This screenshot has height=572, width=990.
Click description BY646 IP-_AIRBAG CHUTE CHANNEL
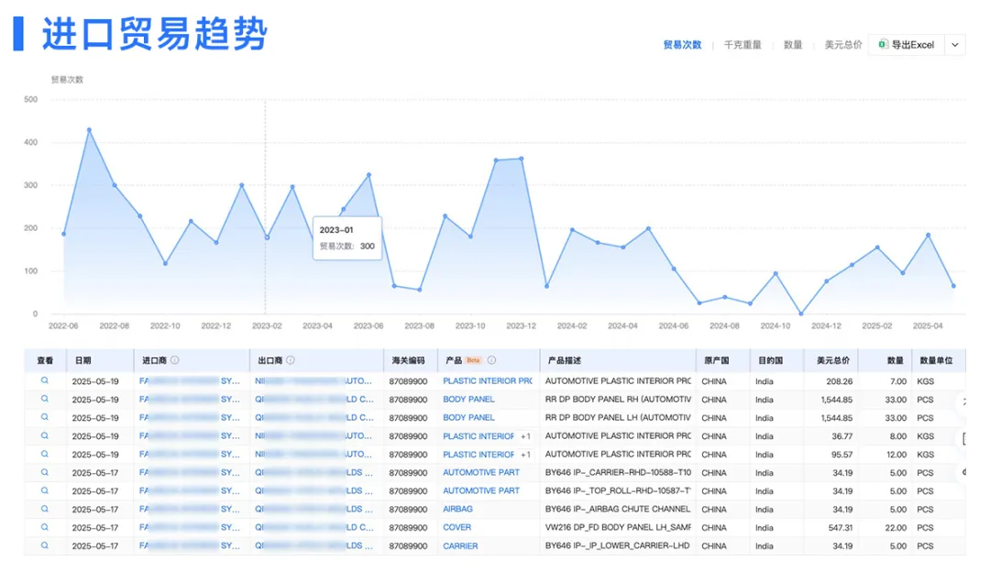(618, 509)
